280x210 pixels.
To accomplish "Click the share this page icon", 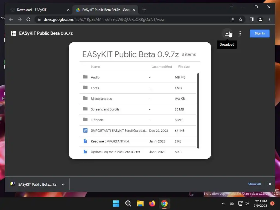I will pos(232,19).
